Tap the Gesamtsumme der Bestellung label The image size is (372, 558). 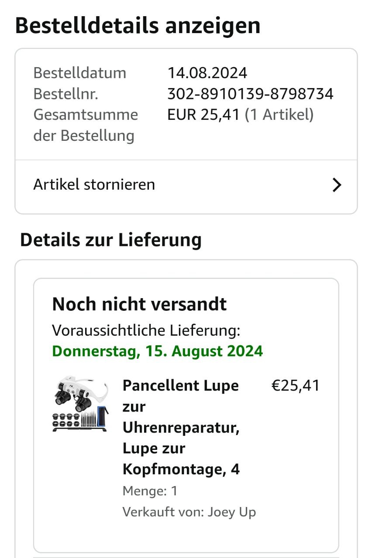coord(85,125)
